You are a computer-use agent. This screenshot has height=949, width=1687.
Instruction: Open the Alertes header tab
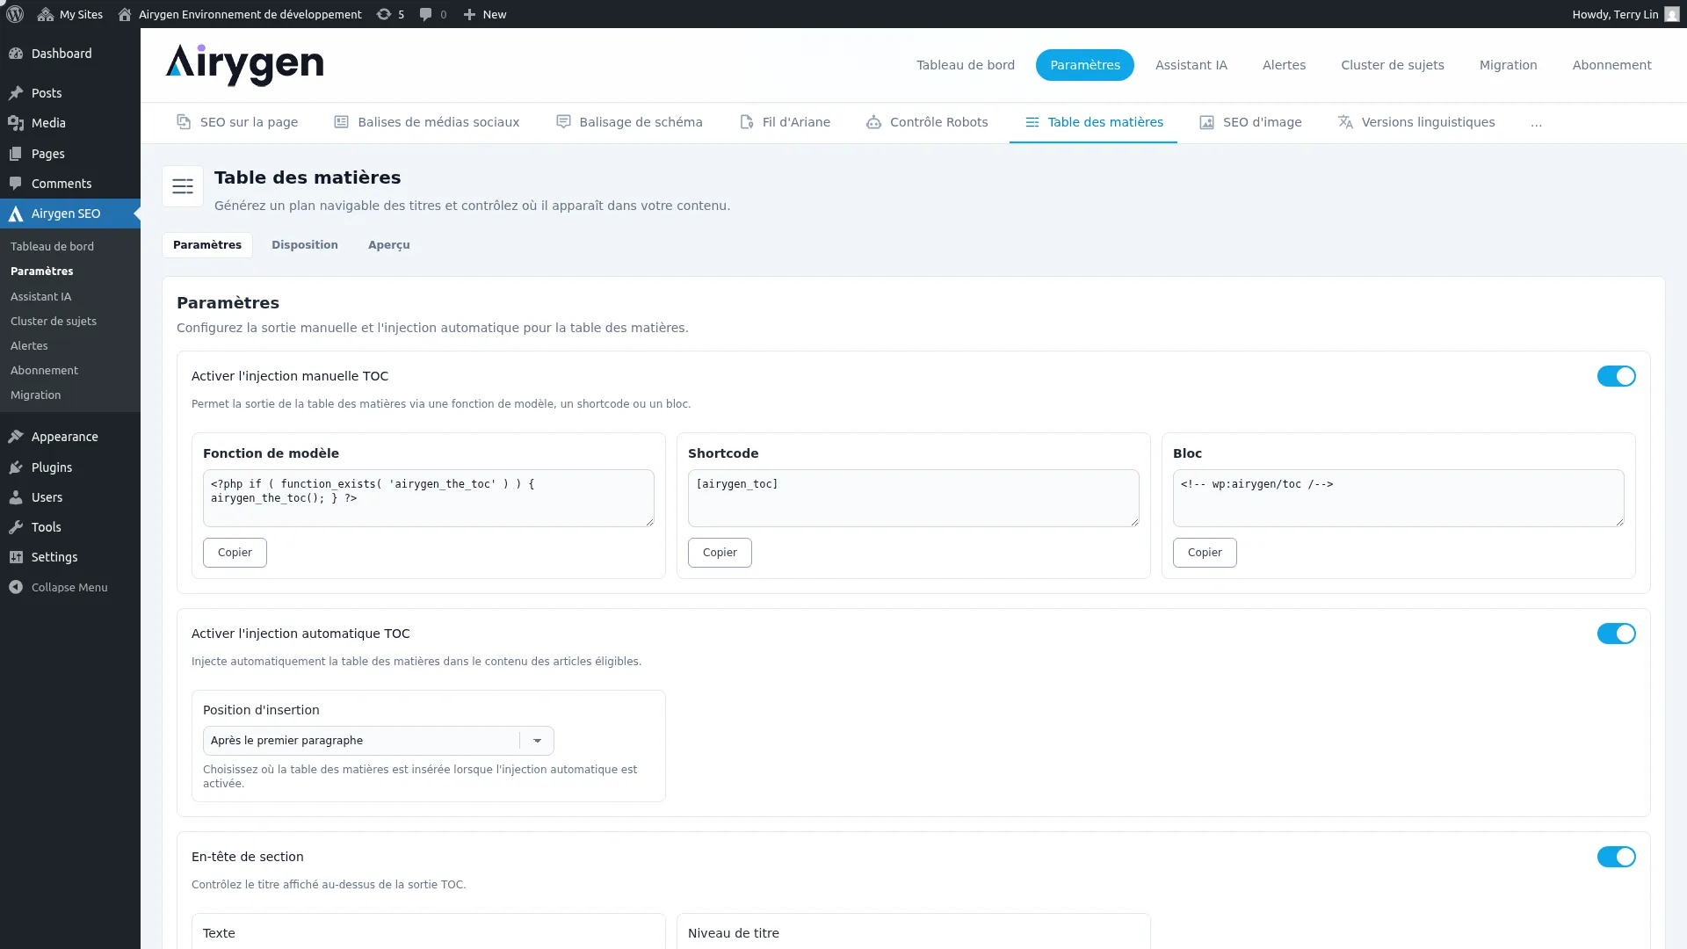pos(1284,65)
